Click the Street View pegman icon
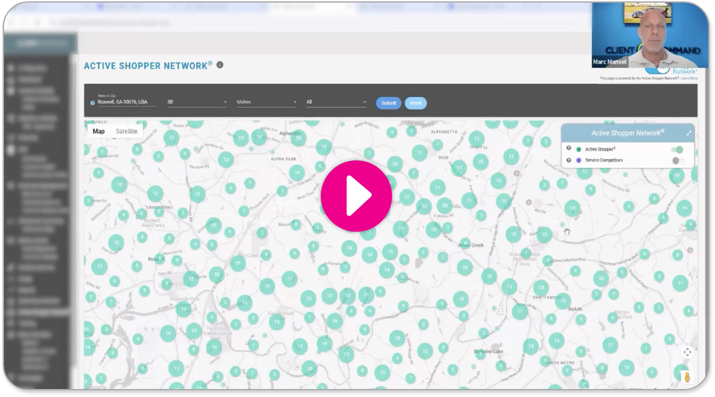 pos(687,377)
